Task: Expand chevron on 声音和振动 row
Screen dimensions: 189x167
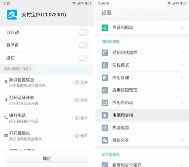Action: (182, 28)
